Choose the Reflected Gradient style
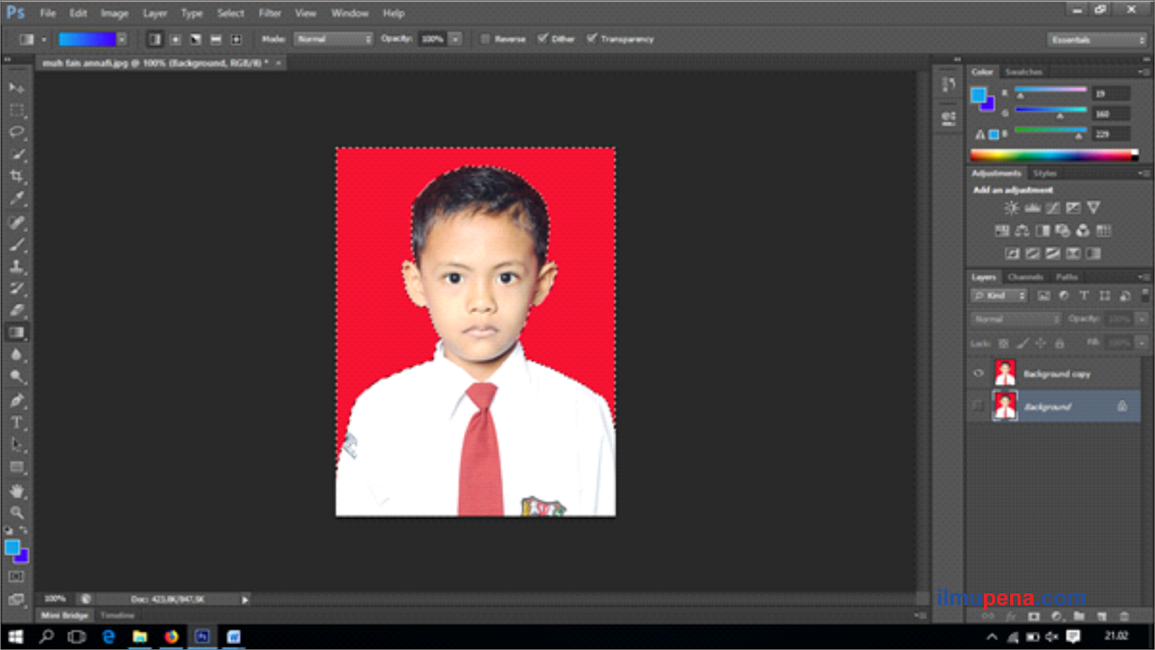 point(216,39)
